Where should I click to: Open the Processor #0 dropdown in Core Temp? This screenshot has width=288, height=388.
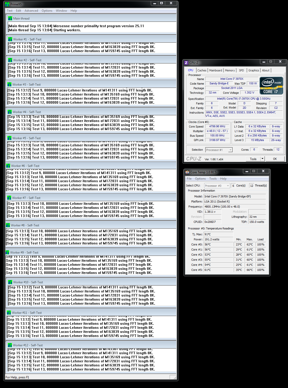point(217,186)
